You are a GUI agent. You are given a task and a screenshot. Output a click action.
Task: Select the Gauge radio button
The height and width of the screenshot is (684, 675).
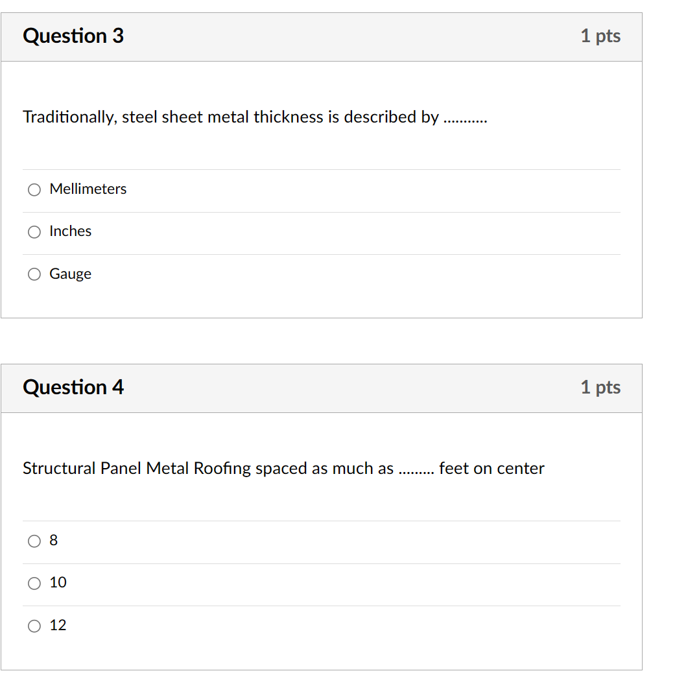(34, 274)
